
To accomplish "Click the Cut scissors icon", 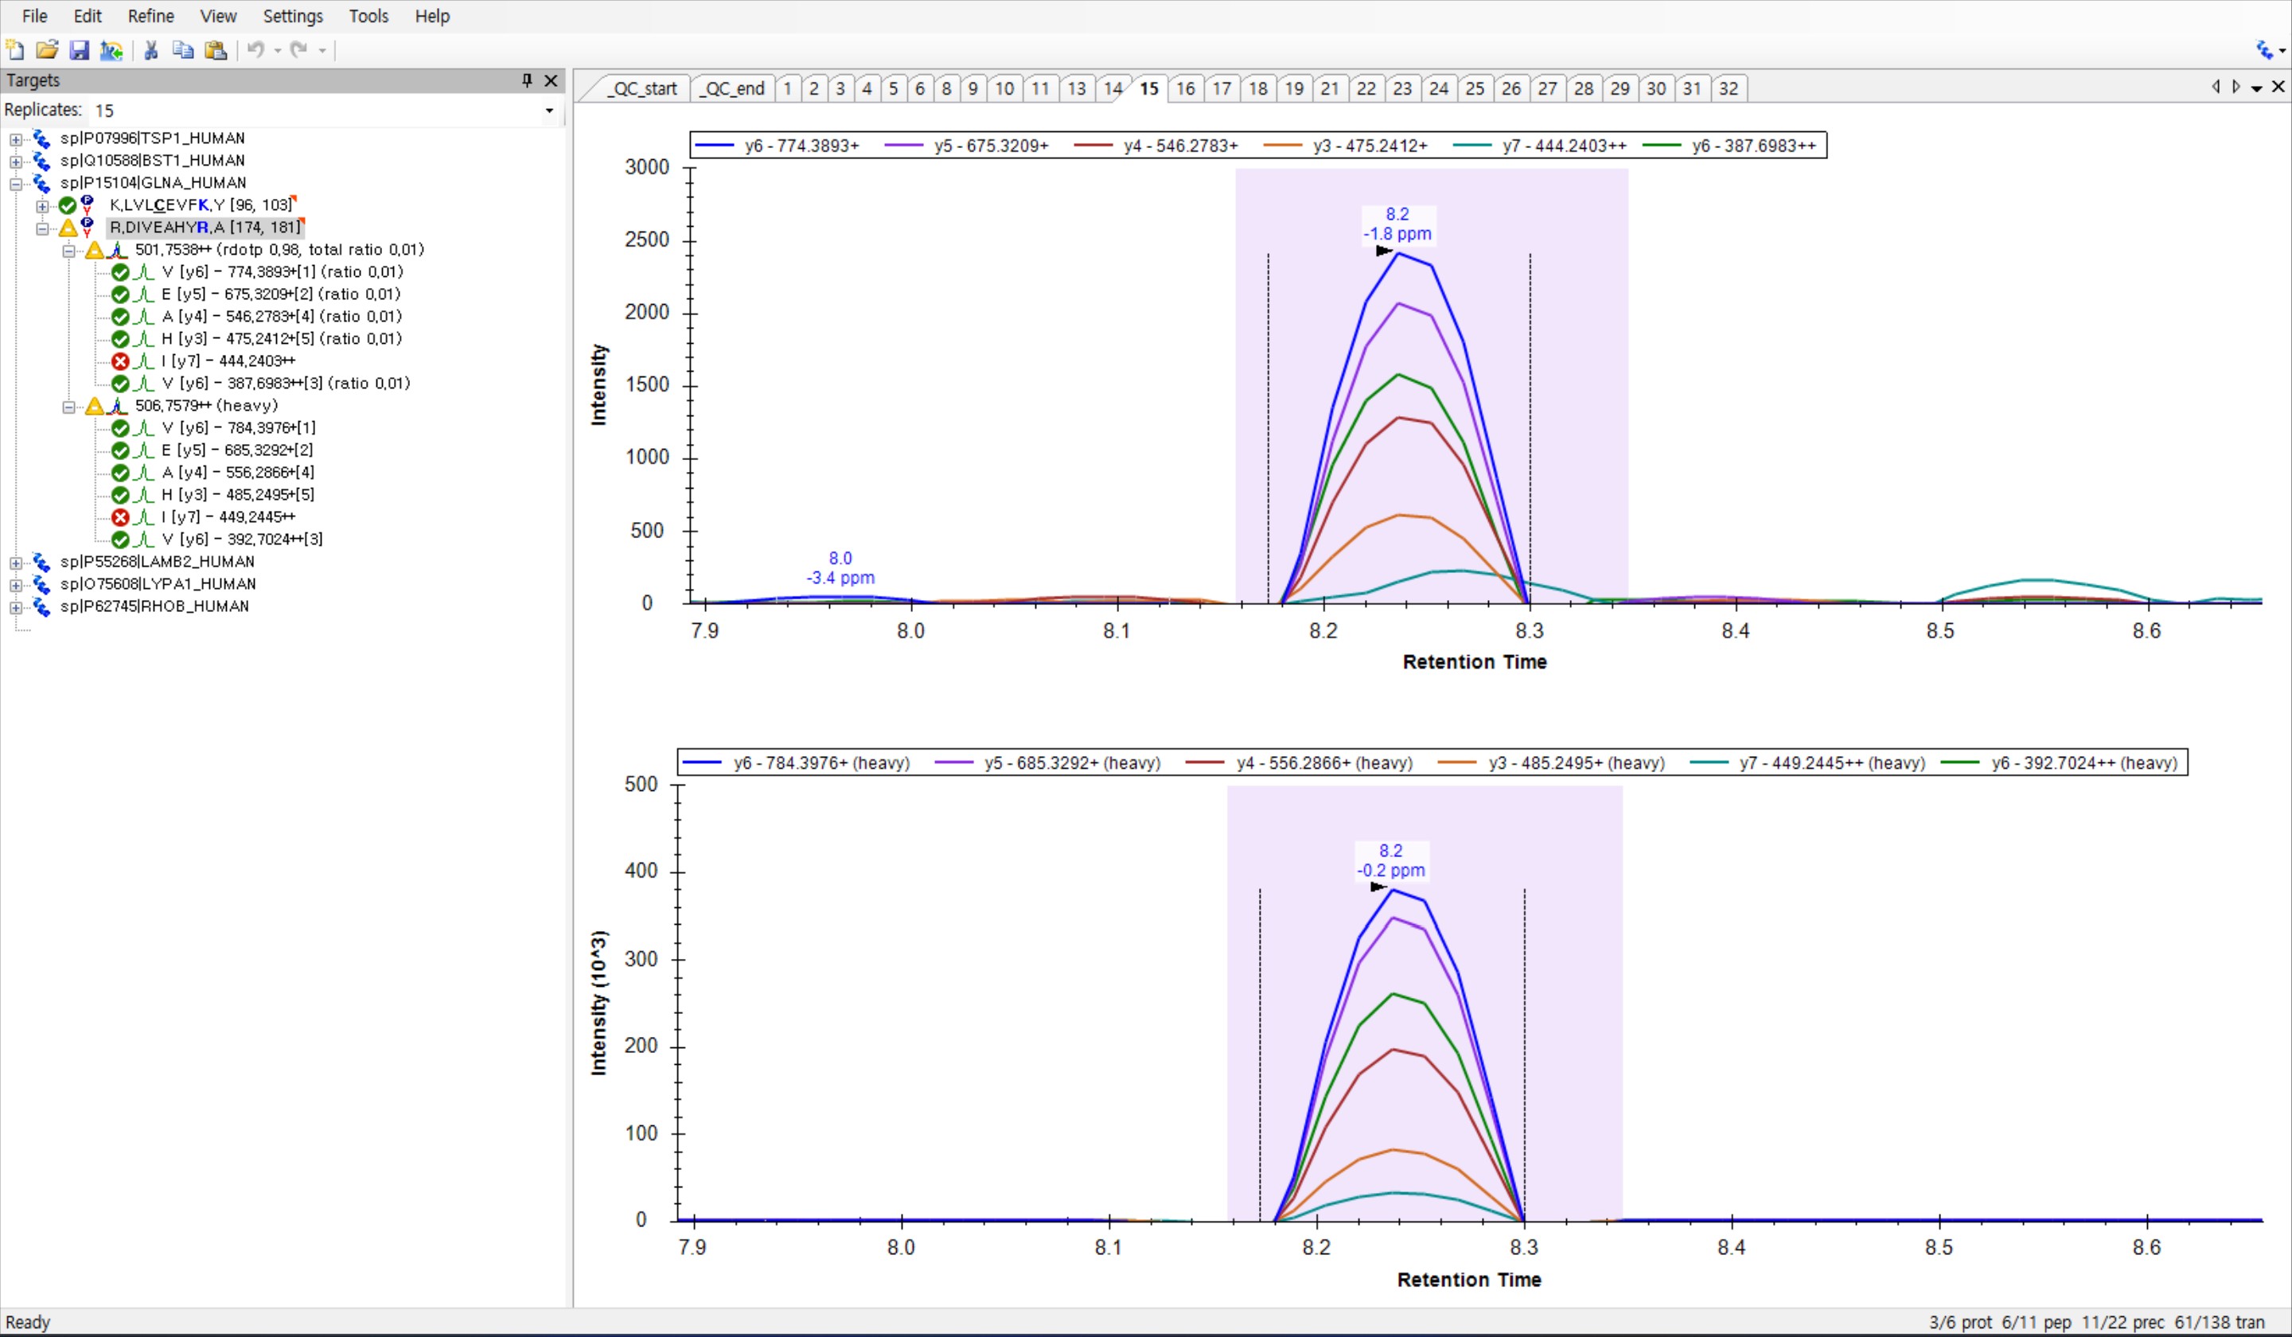I will click(151, 50).
